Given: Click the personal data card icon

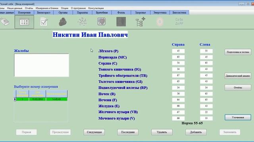Looking at the screenshot, I should 5,22.
